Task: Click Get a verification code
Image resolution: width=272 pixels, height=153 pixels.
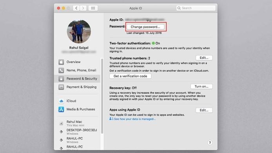Action: pos(130,76)
